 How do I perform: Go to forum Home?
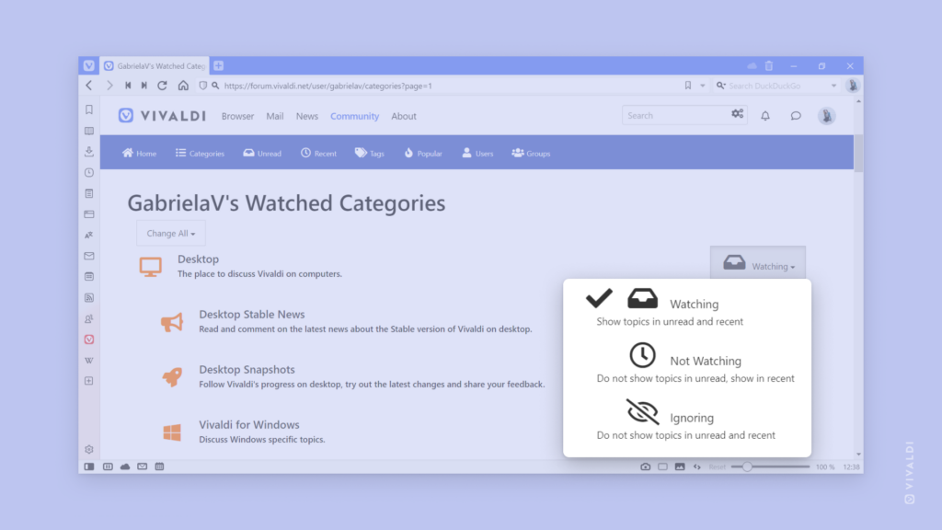tap(140, 154)
